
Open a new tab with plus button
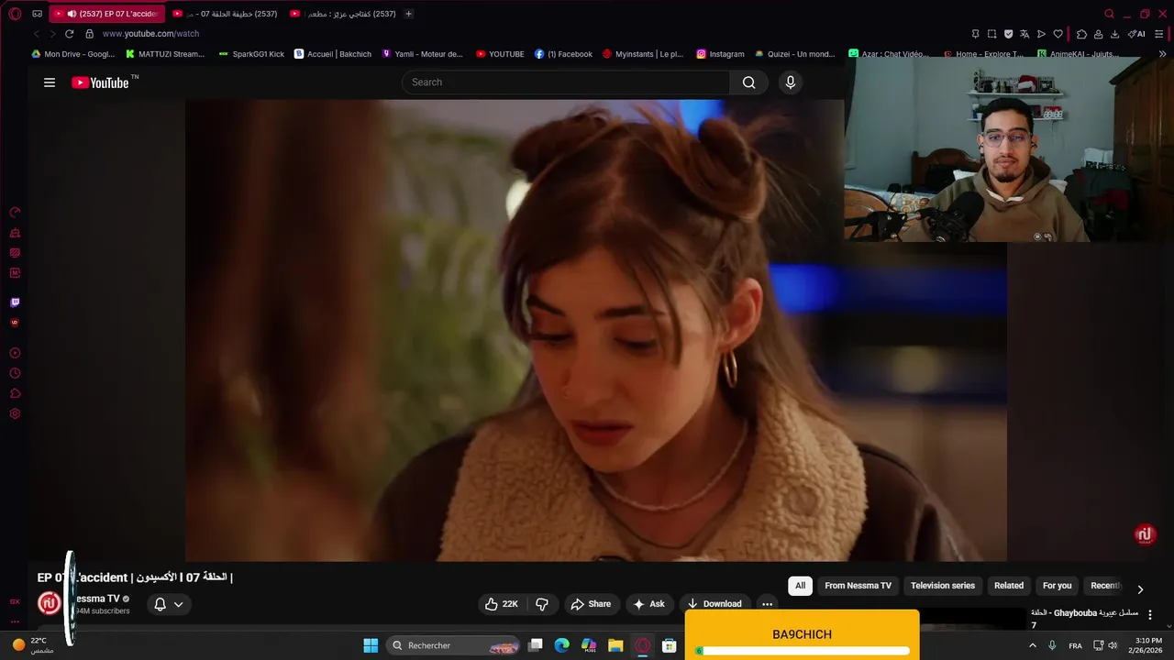[408, 14]
